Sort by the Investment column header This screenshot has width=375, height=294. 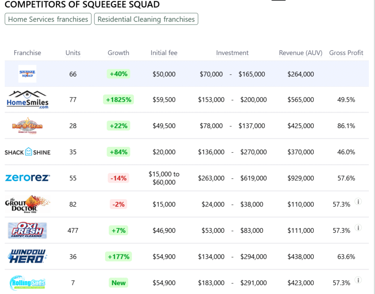[232, 53]
